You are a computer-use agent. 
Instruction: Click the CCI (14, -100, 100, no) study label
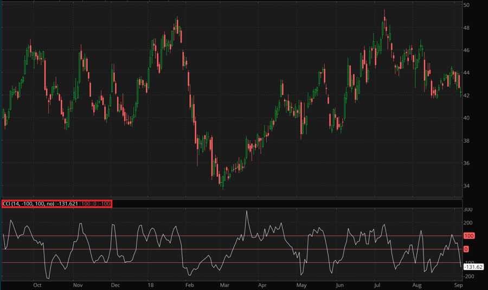coord(28,203)
